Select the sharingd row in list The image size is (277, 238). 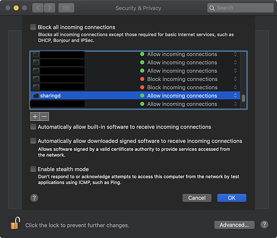tap(83, 96)
